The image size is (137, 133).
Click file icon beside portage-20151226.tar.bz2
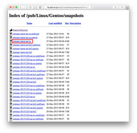click(x=11, y=82)
